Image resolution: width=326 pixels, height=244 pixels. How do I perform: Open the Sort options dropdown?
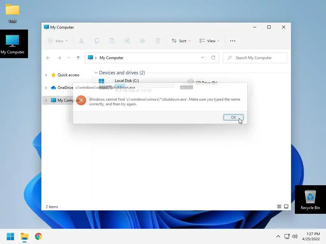(181, 41)
